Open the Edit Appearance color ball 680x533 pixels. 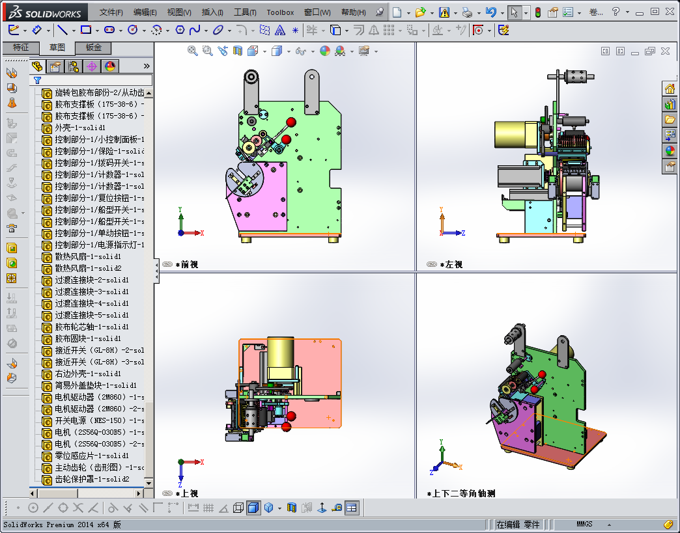(325, 51)
